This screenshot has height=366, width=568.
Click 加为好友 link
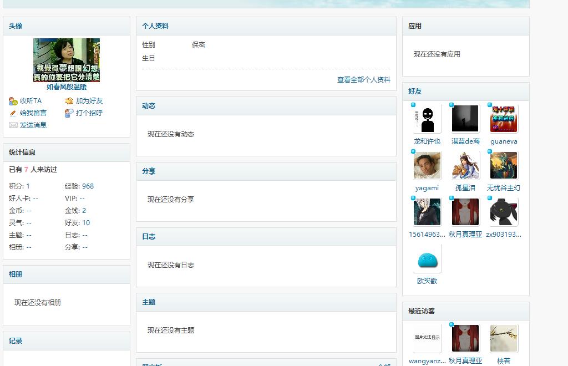coord(89,101)
